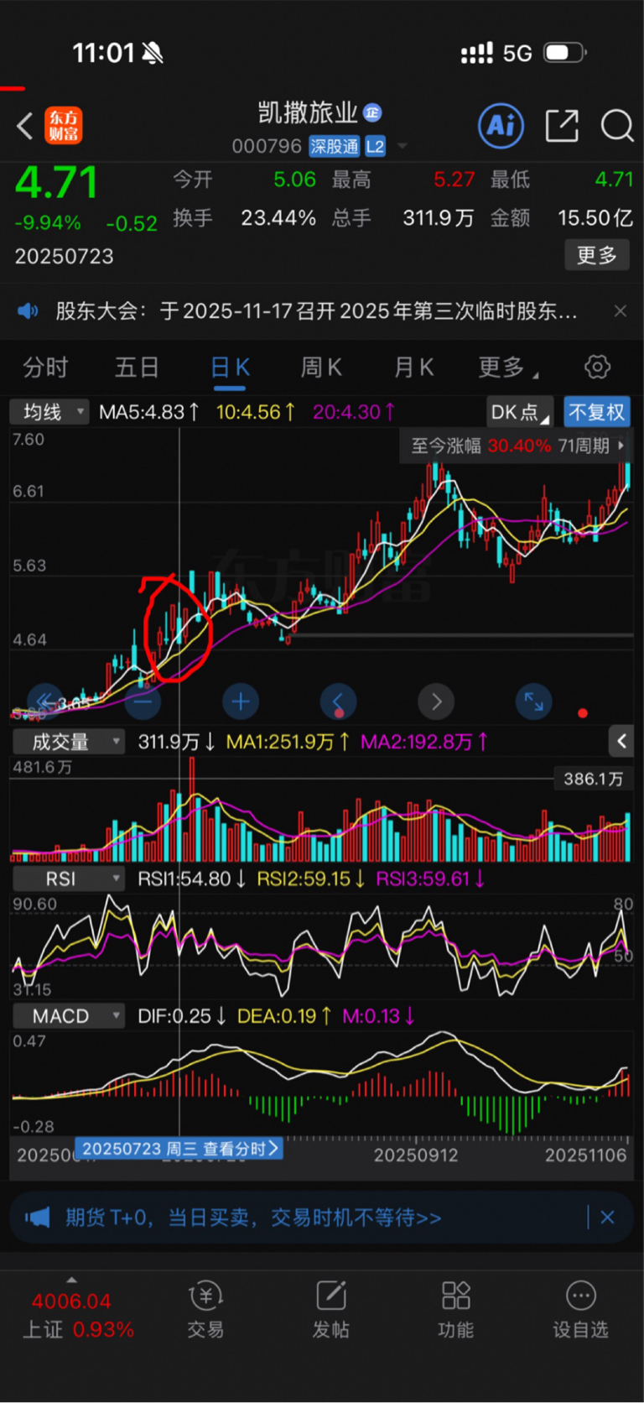Tap the MA5:4.83 value
Screen dimensions: 644x1403
click(149, 412)
